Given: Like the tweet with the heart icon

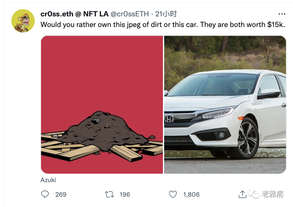Looking at the screenshot, I should pos(173,194).
